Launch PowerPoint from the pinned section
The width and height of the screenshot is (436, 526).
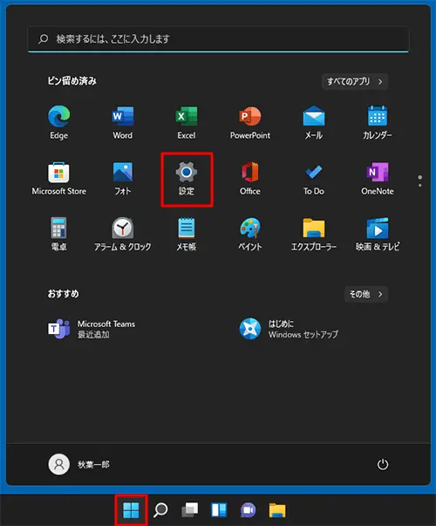click(x=250, y=122)
